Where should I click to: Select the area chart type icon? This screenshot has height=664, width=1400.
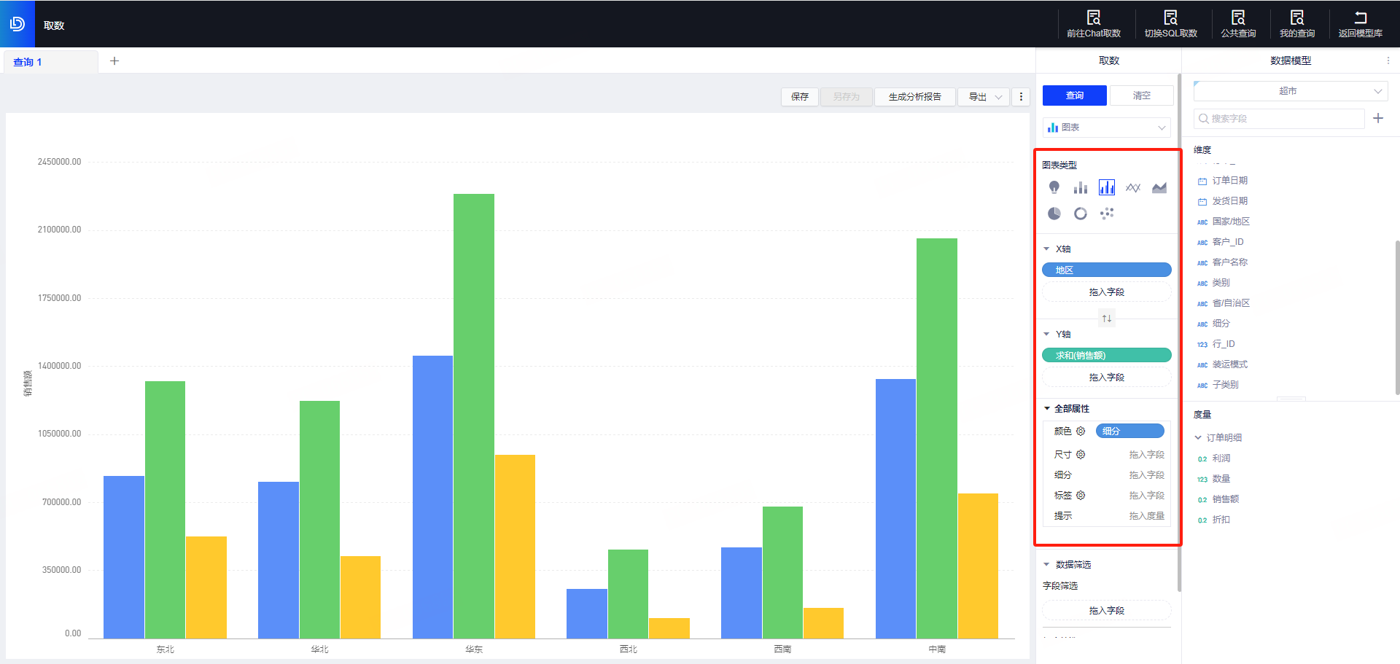pos(1159,188)
